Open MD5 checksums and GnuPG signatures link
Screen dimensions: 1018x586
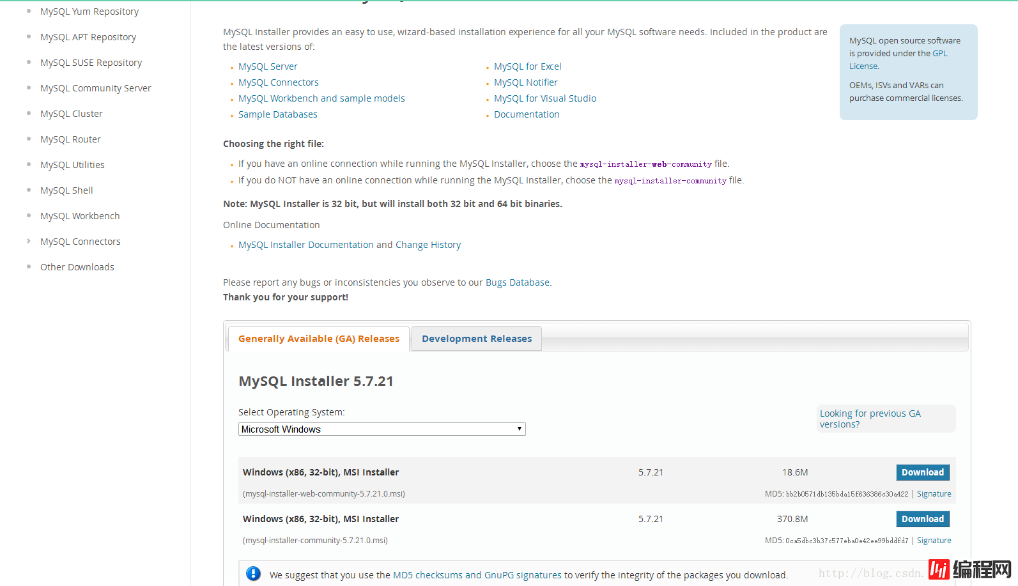(477, 575)
